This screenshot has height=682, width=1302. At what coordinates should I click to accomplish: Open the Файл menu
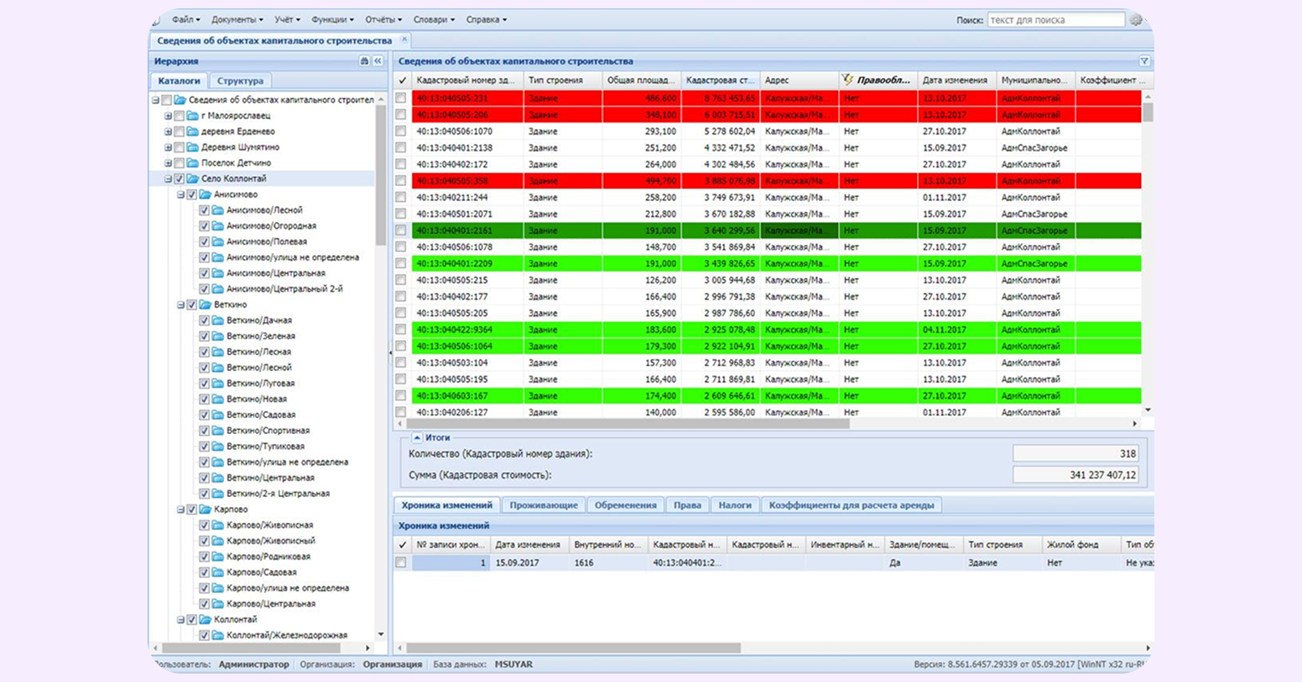pyautogui.click(x=186, y=19)
